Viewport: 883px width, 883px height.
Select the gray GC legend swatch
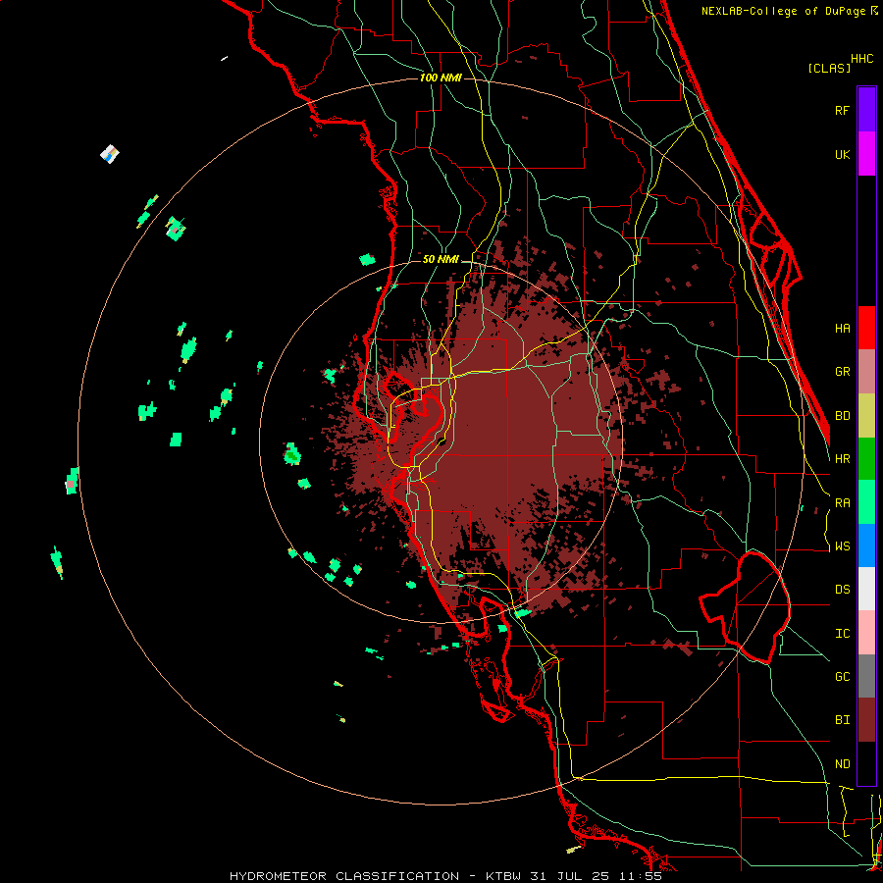pyautogui.click(x=866, y=676)
